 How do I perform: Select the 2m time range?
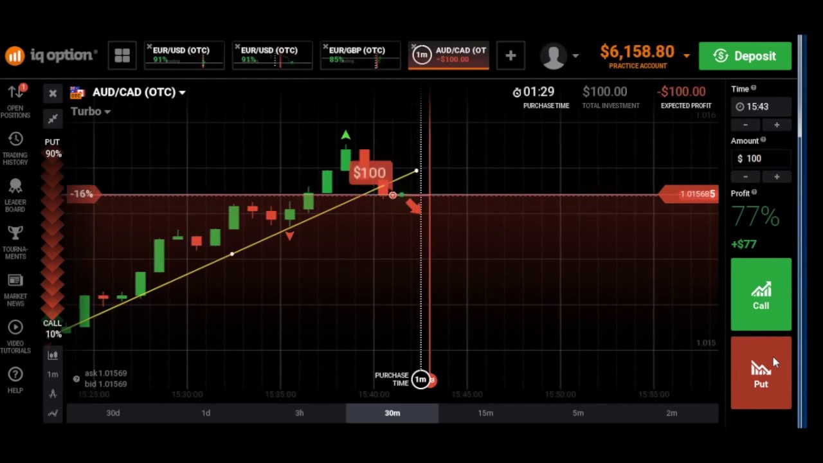[x=671, y=413]
